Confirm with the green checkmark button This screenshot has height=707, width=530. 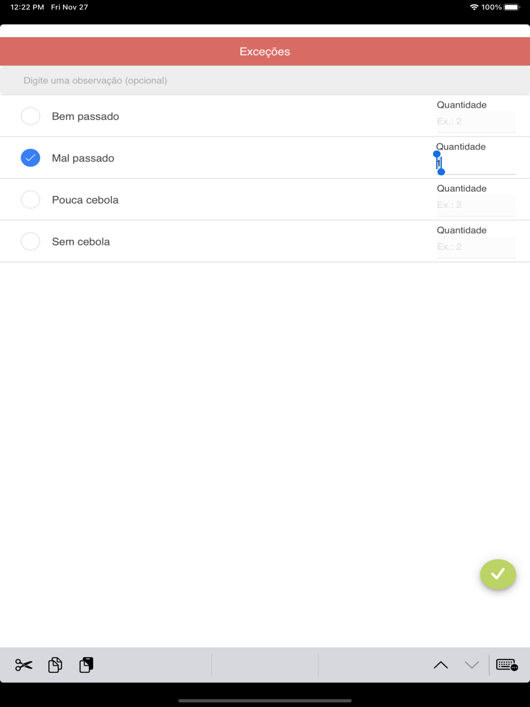pos(498,574)
